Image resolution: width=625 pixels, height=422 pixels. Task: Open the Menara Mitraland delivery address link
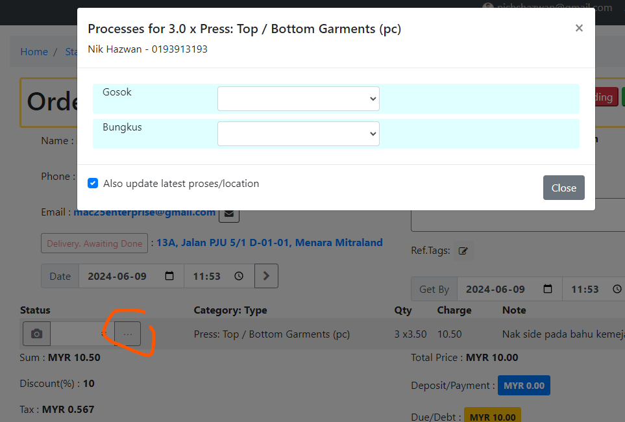coord(268,242)
